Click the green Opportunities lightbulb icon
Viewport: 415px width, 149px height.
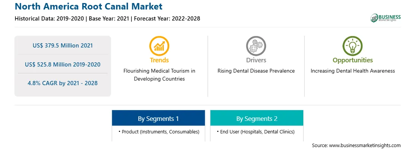point(353,46)
